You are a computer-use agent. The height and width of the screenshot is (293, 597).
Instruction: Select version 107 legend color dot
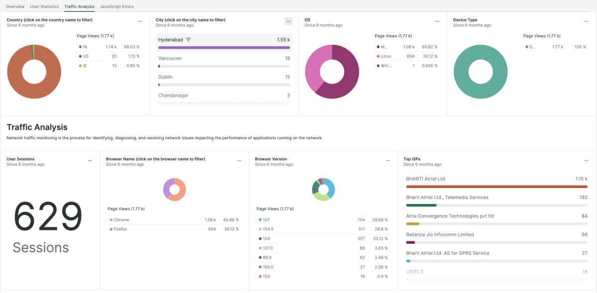(260, 220)
